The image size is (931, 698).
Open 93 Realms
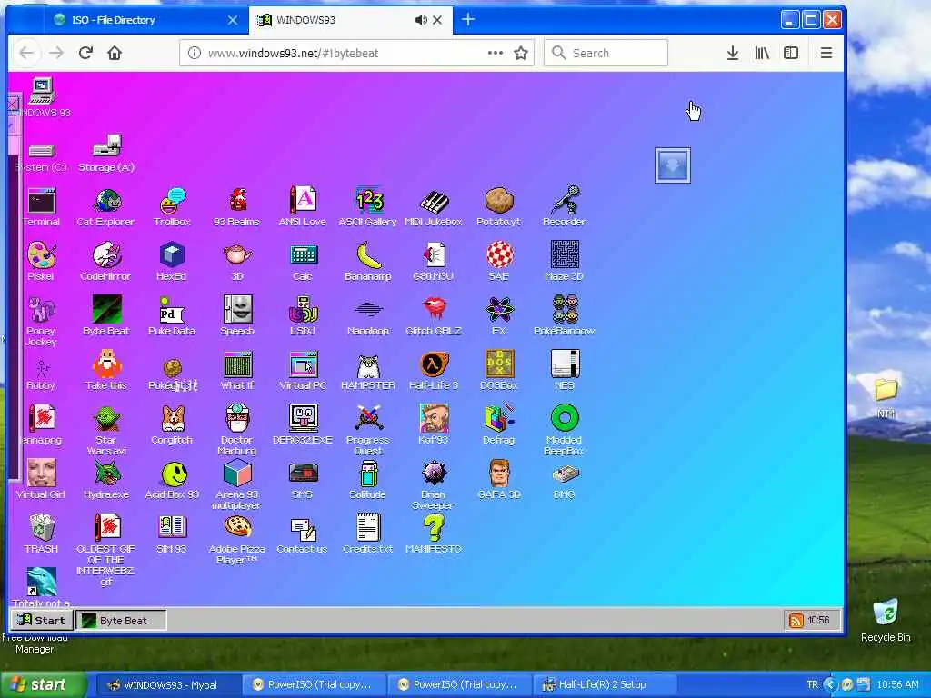pyautogui.click(x=237, y=207)
